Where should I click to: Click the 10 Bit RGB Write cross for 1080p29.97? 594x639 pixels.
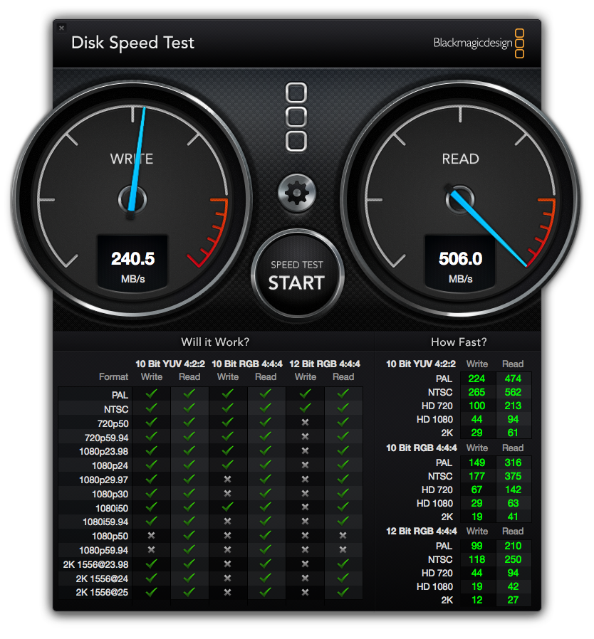coord(228,480)
